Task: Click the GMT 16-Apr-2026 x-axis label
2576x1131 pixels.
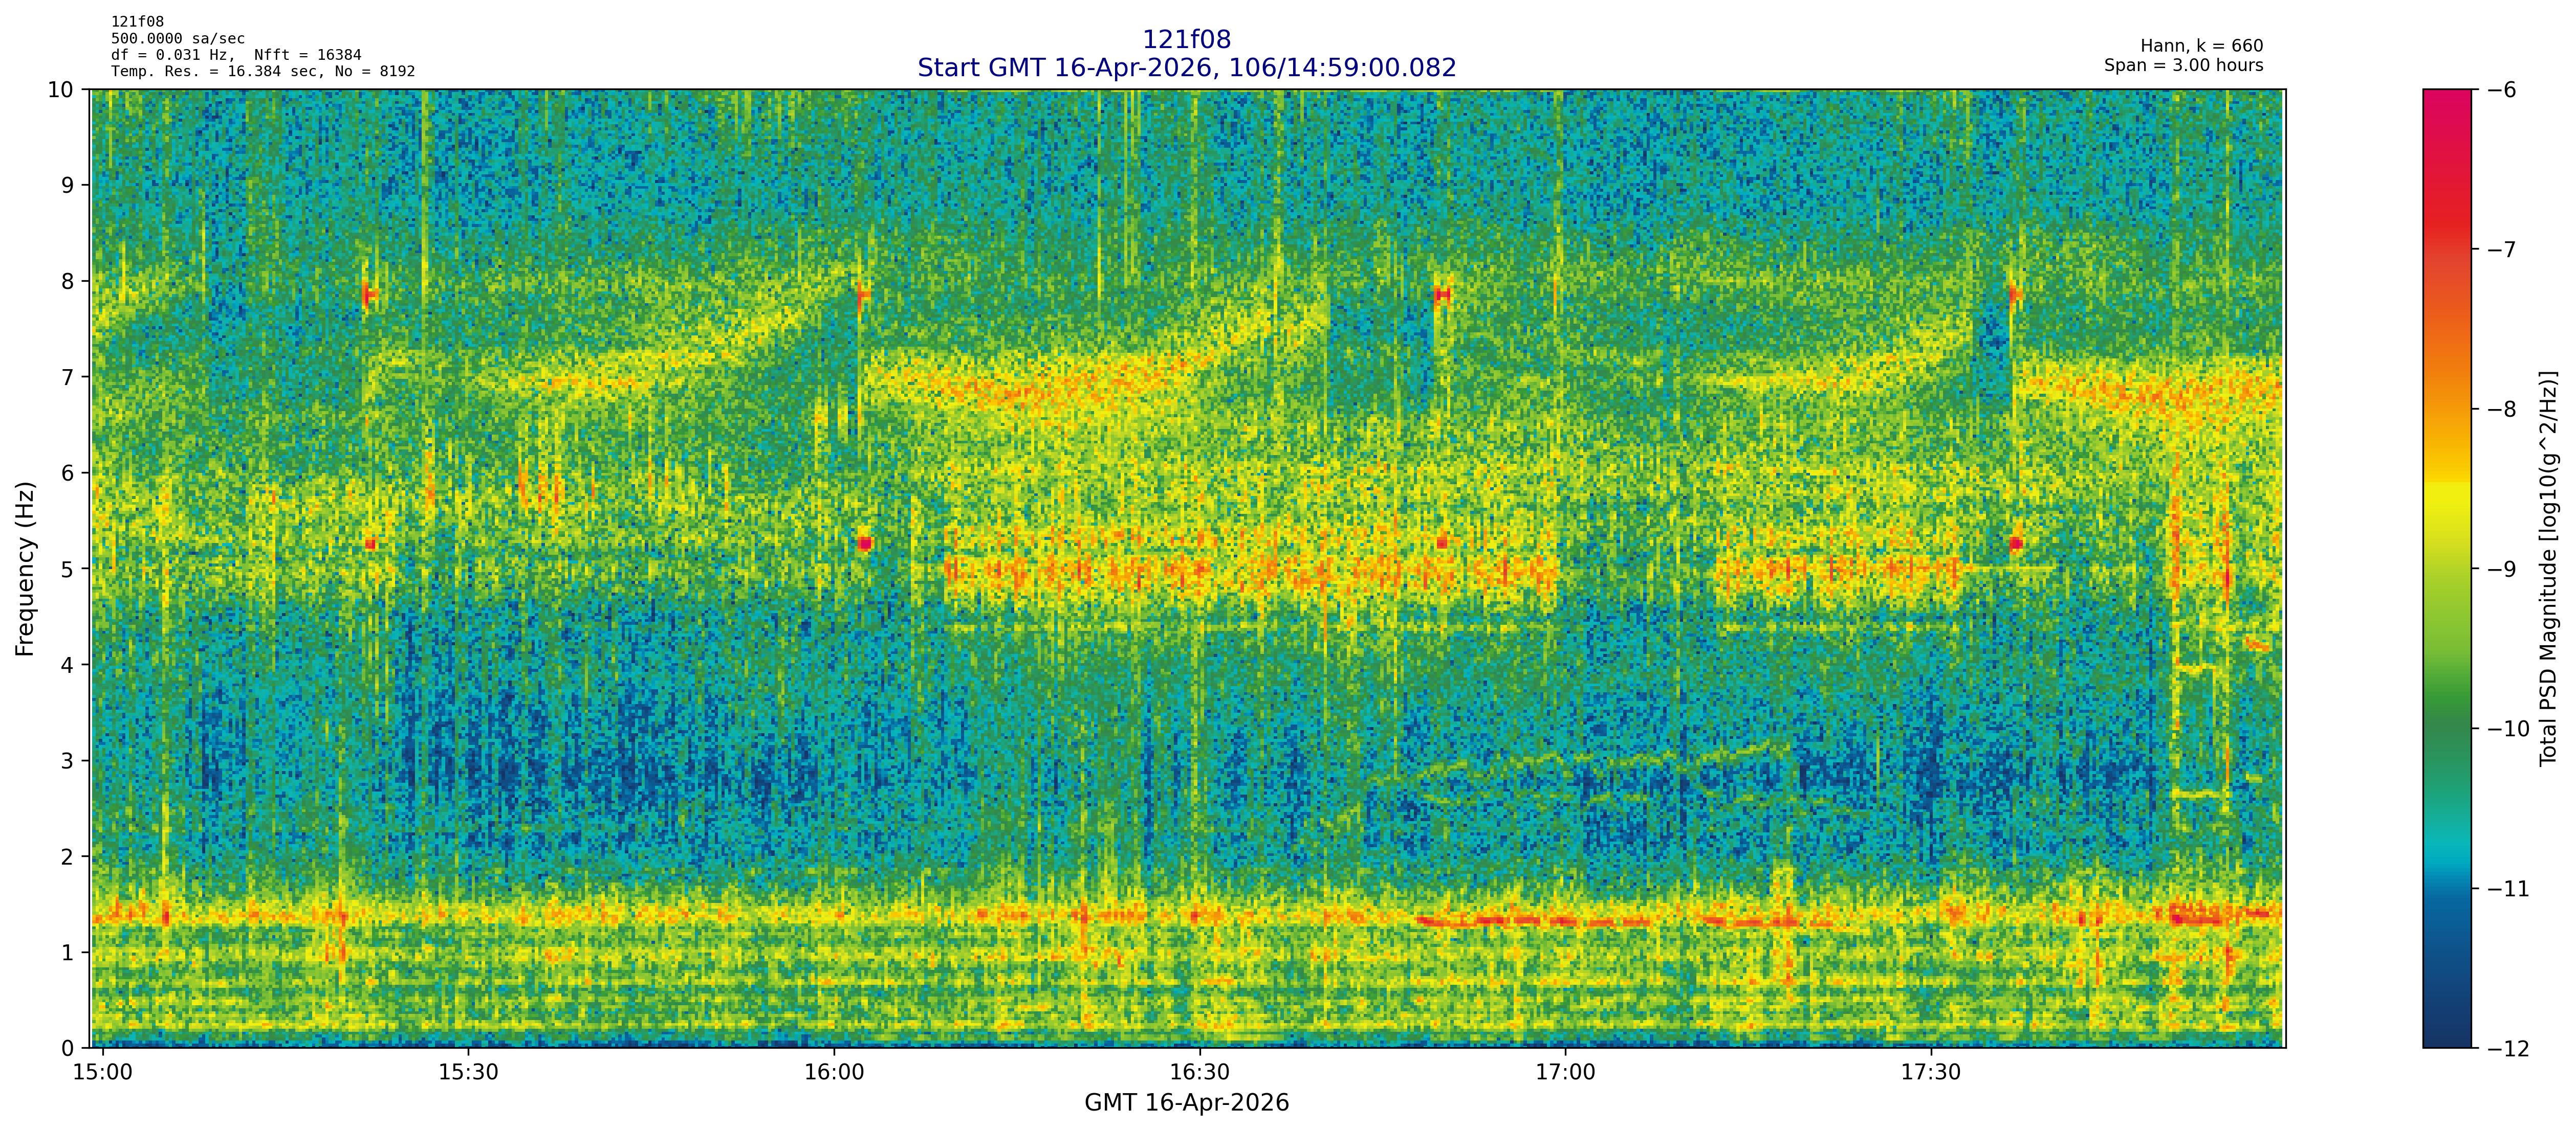Action: click(1186, 1103)
